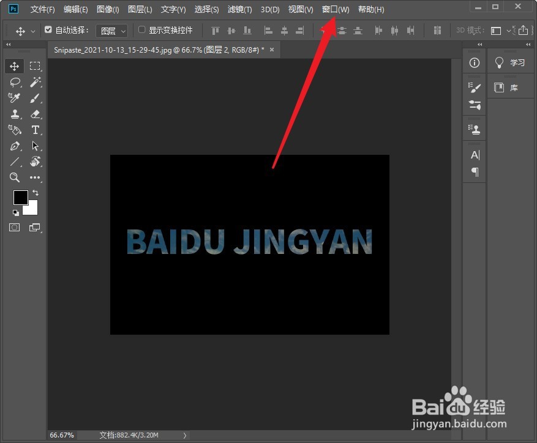Distribute horizontal centers in options bar
Image resolution: width=537 pixels, height=443 pixels.
(x=394, y=31)
